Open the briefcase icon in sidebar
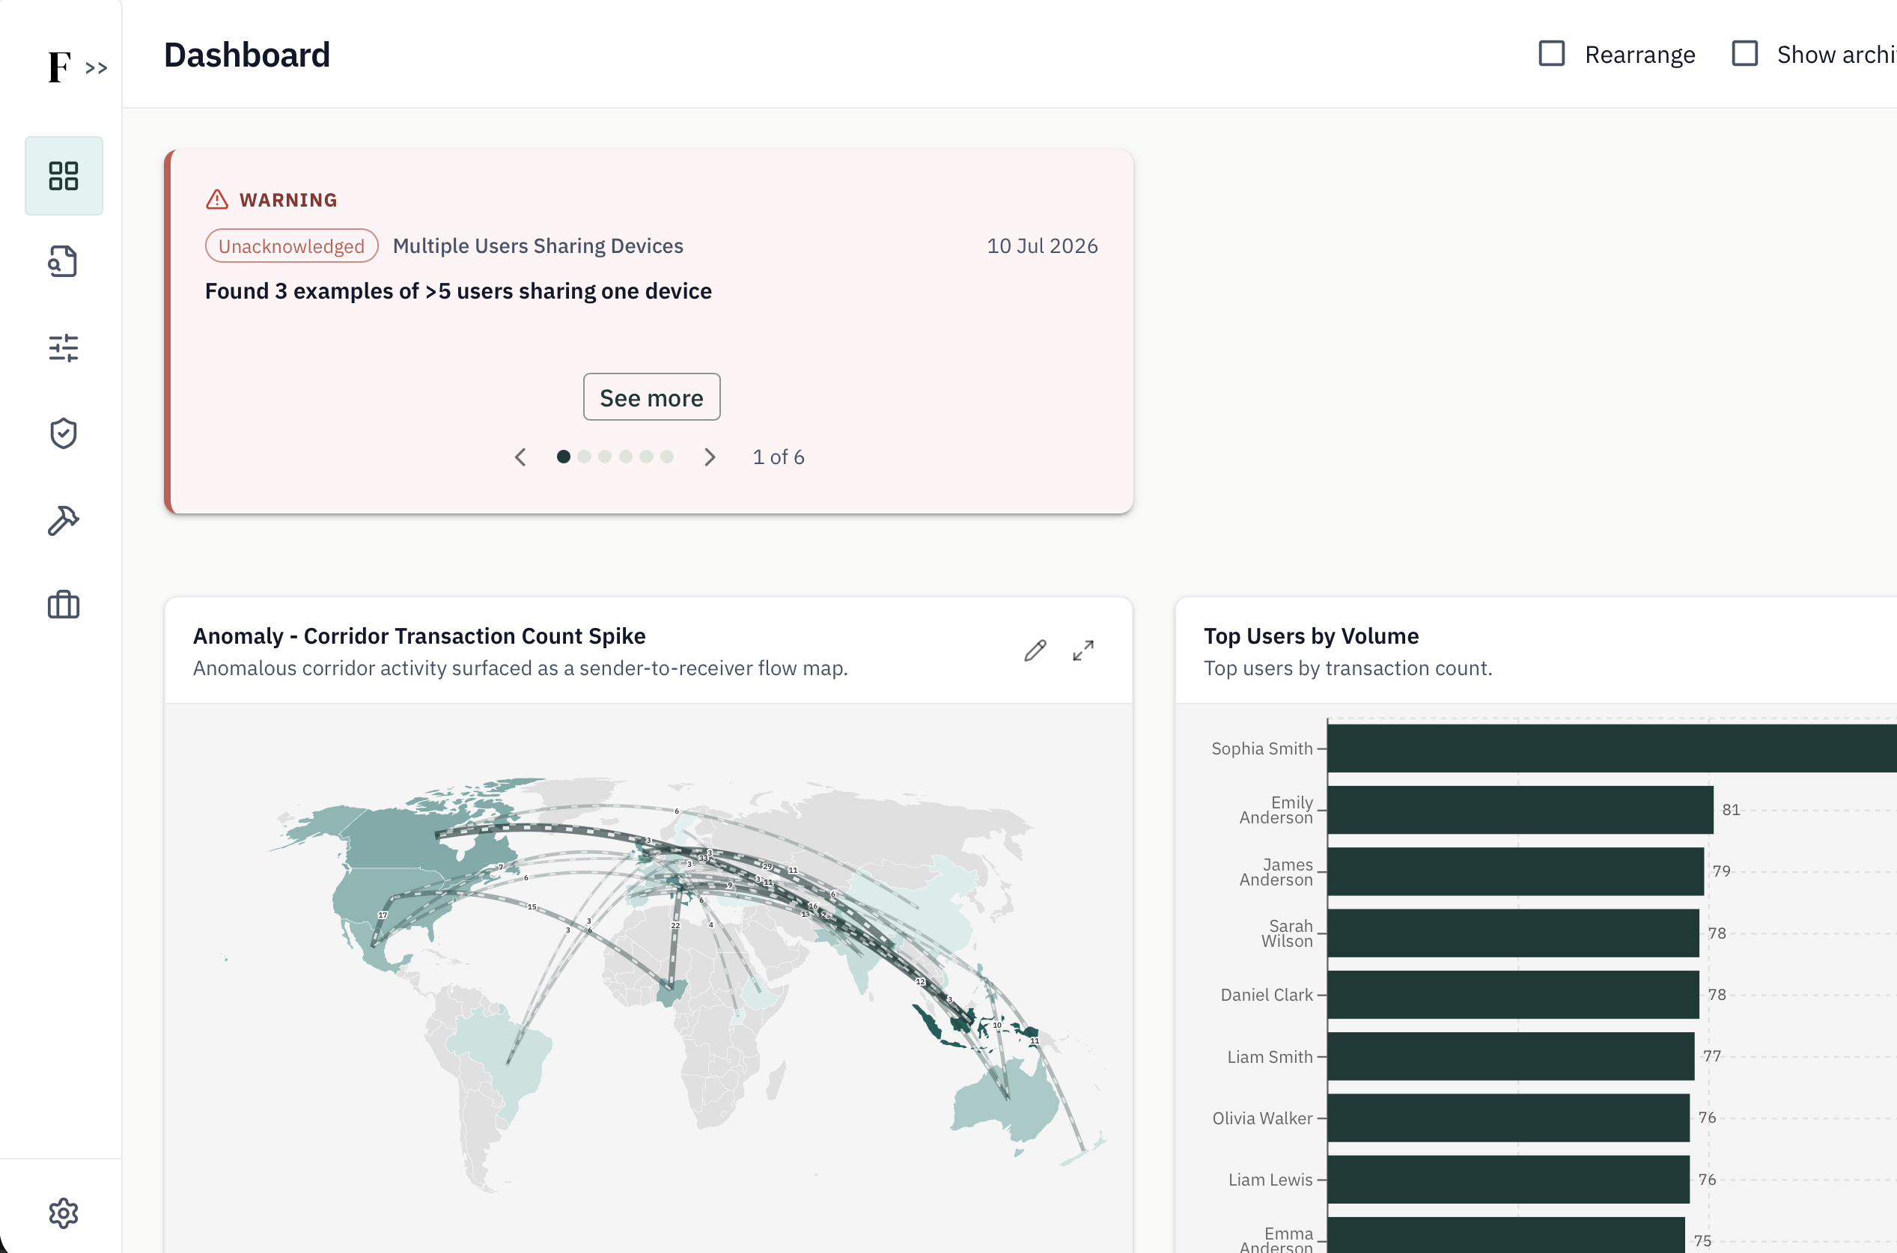Image resolution: width=1897 pixels, height=1253 pixels. coord(64,605)
